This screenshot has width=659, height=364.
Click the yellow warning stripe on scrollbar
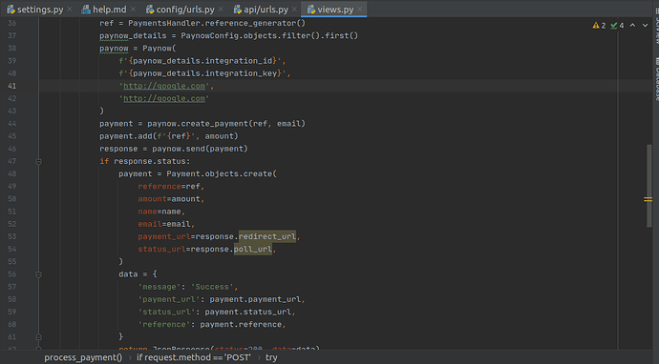648,199
